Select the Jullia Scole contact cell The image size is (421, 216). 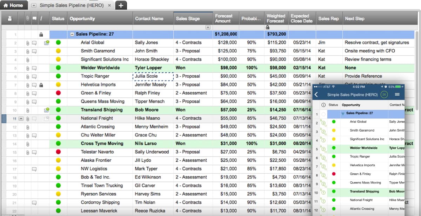click(153, 76)
